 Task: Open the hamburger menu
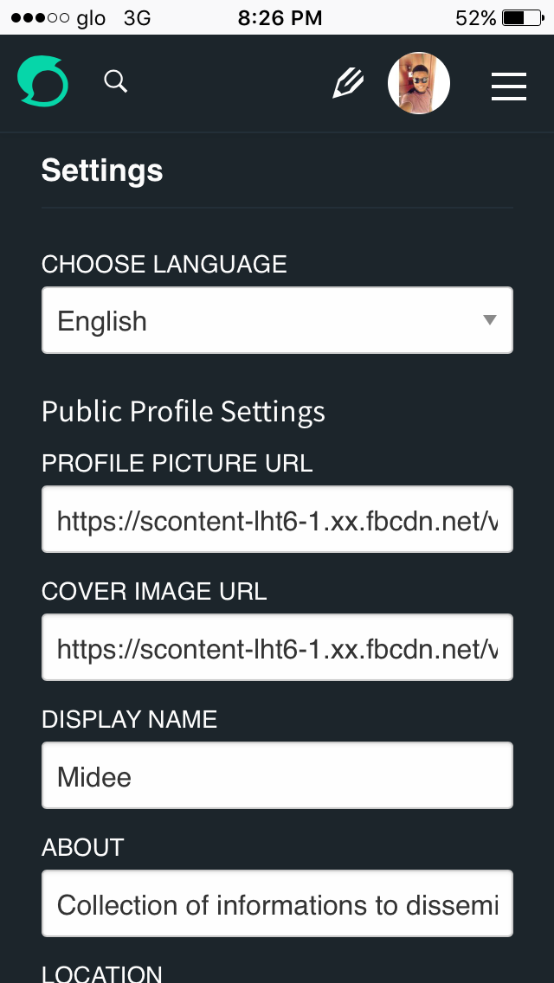coord(509,86)
